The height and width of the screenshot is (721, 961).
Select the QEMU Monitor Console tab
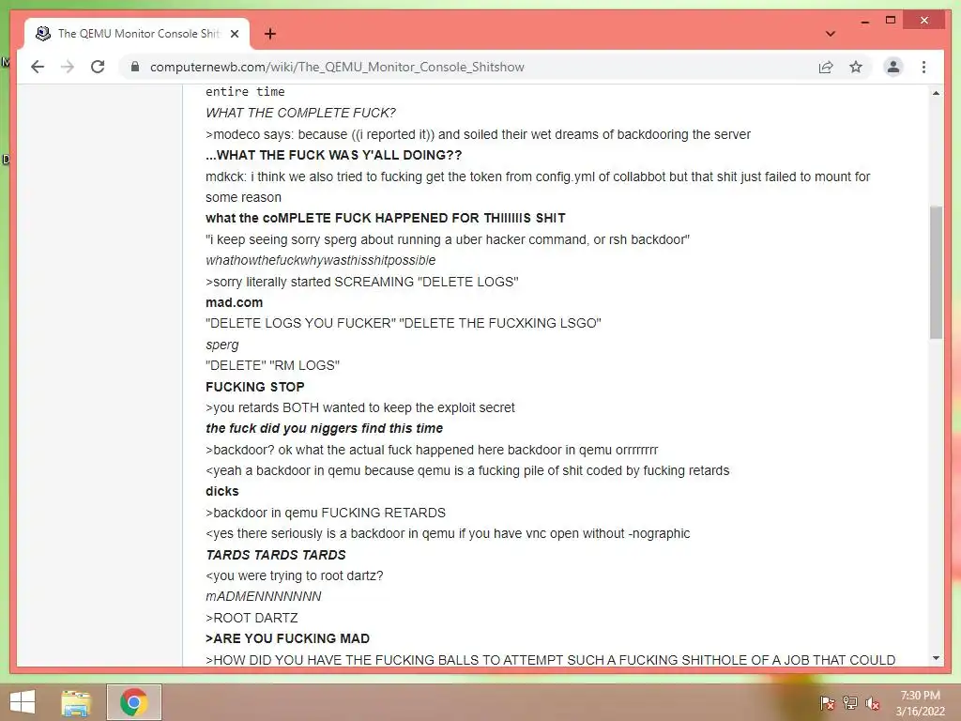point(137,34)
